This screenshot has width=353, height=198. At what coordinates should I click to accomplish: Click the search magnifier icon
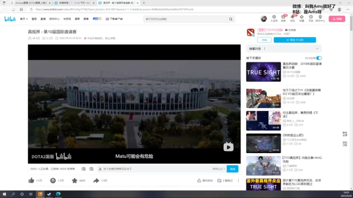(231, 19)
